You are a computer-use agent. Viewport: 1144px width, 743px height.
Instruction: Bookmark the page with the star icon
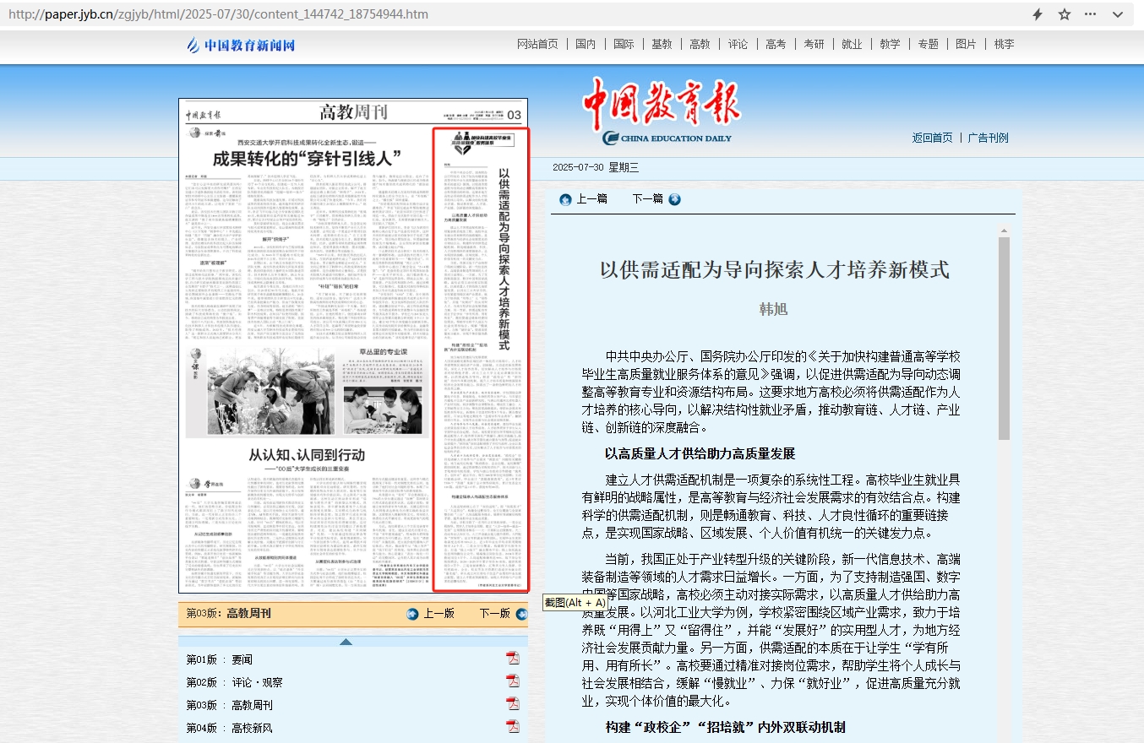(x=1064, y=14)
